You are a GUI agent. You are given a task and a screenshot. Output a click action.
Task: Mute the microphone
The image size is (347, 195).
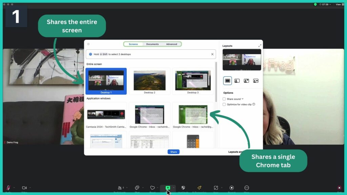click(x=8, y=187)
